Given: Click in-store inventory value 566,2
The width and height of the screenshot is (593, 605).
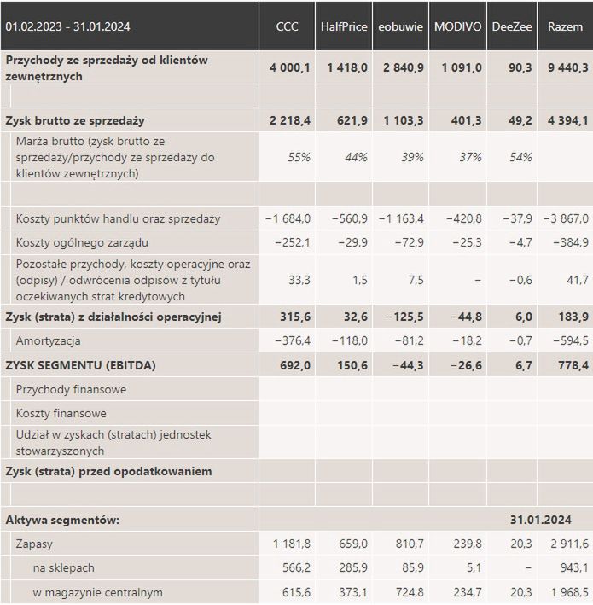Looking at the screenshot, I should click(x=296, y=568).
